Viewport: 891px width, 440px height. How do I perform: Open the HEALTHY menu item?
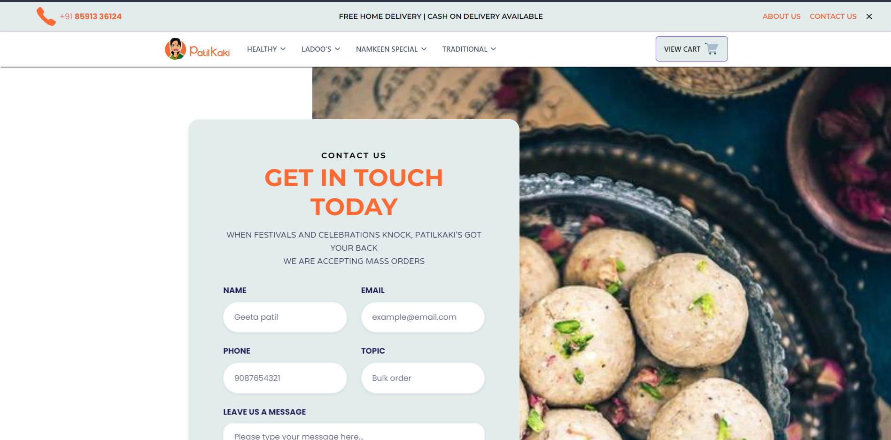tap(262, 49)
